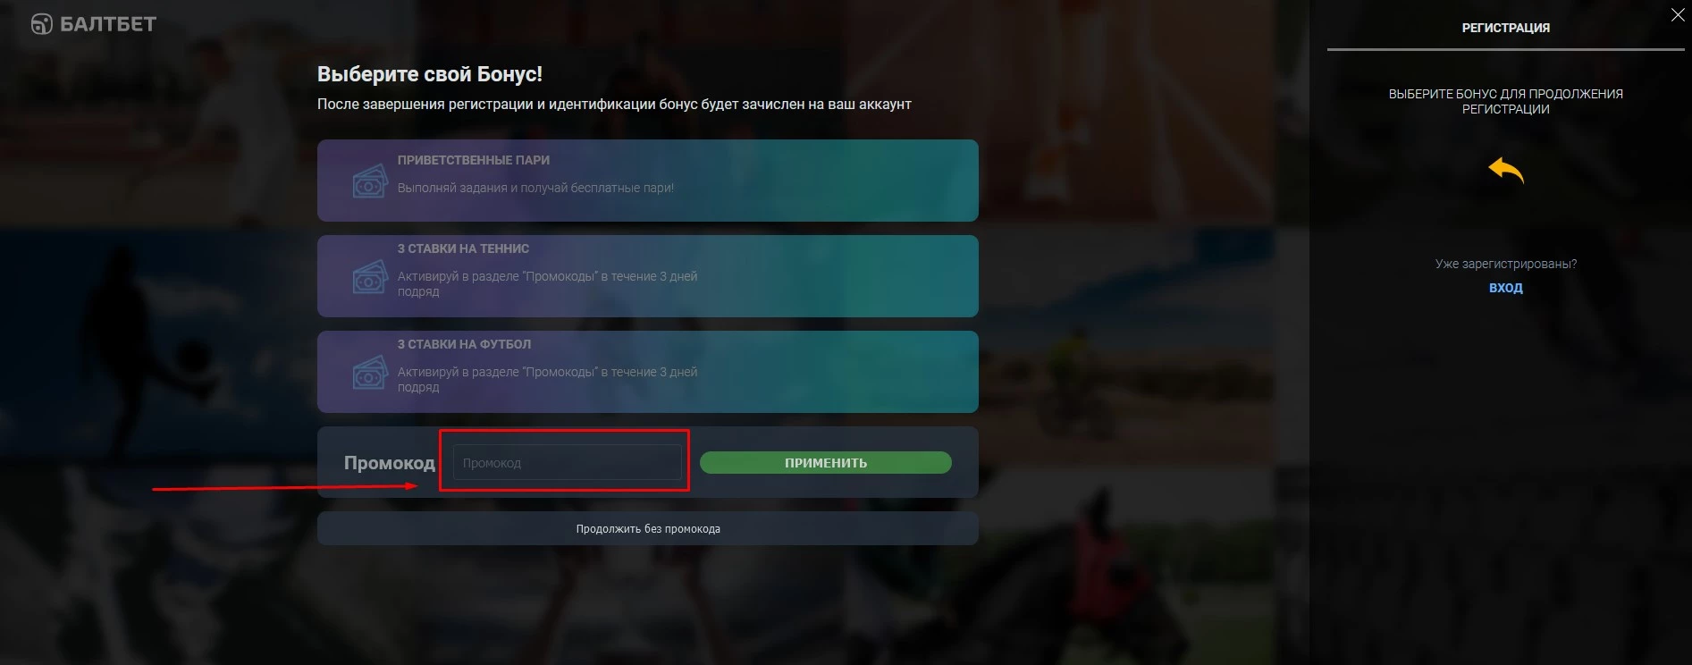
Task: Click the Балтбет logo icon
Action: point(42,24)
